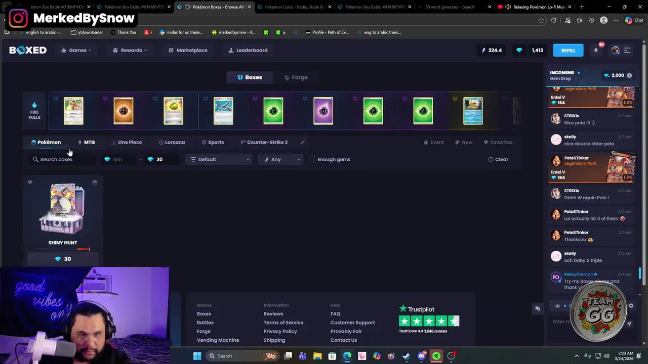The width and height of the screenshot is (648, 364).
Task: Open the Vending Machine footer link
Action: 218,340
